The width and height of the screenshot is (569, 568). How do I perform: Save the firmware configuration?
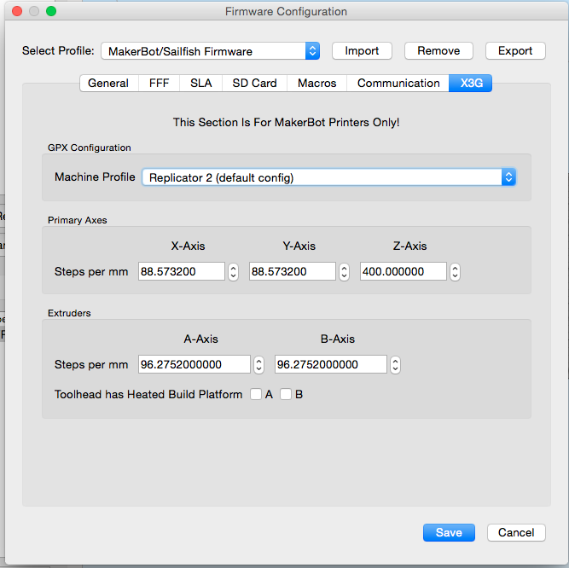pyautogui.click(x=449, y=532)
